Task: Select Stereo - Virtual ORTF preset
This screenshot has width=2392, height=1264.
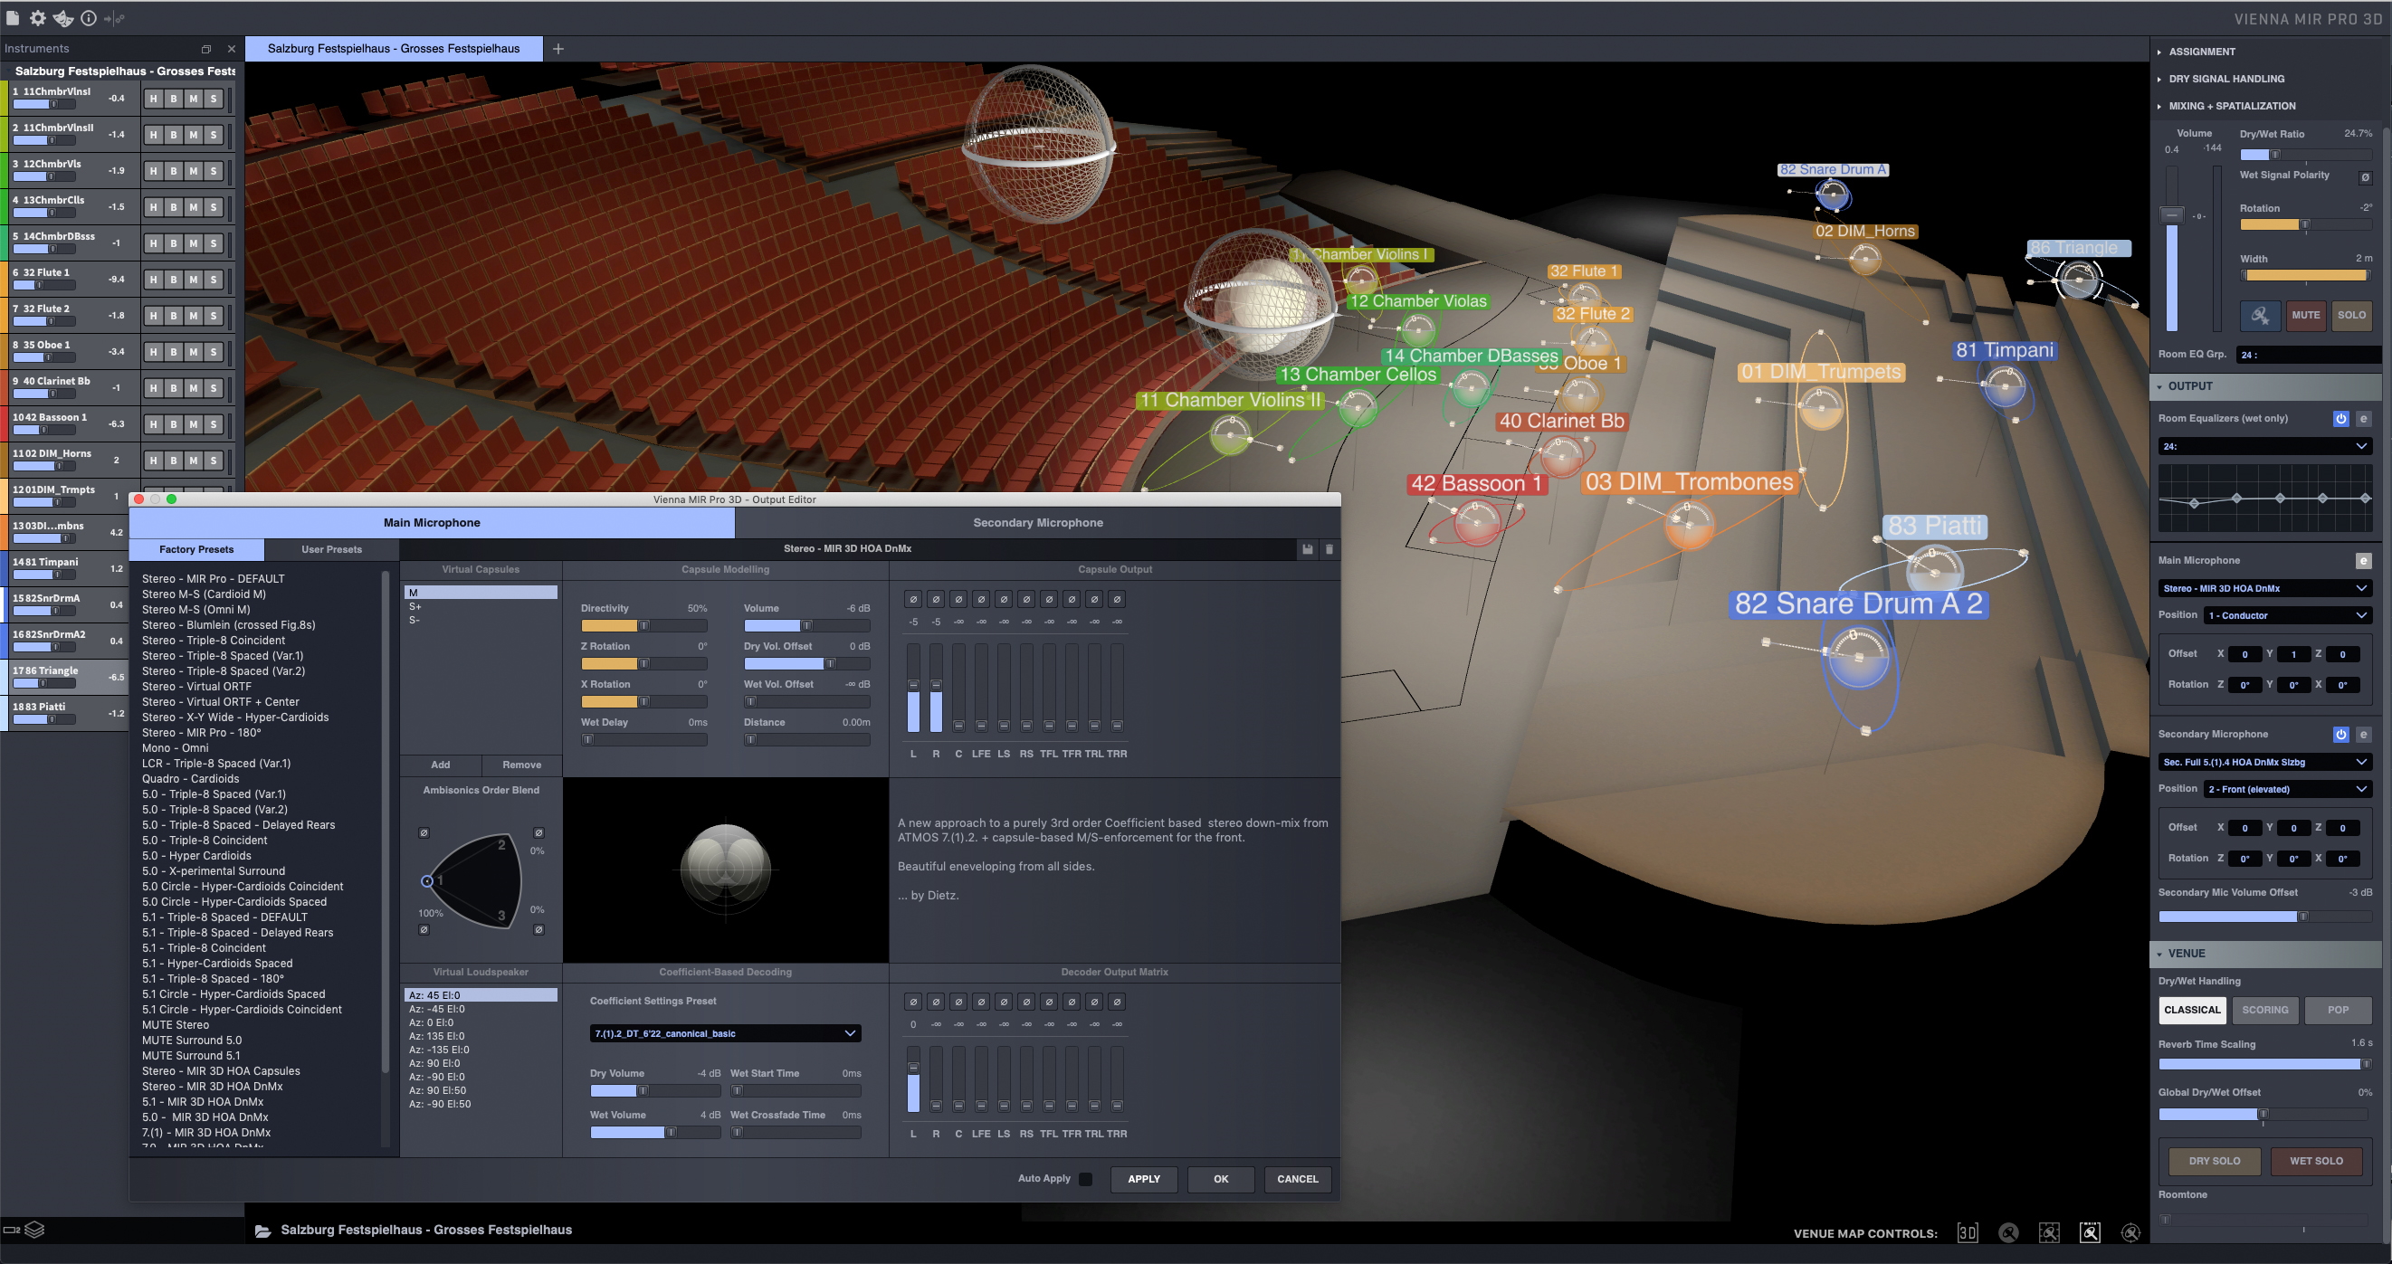Action: [x=197, y=687]
